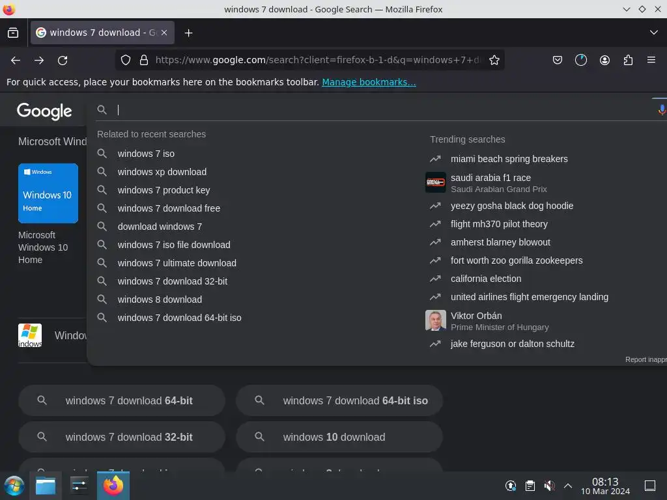Add a new tab with the plus icon
Image resolution: width=667 pixels, height=500 pixels.
[188, 33]
